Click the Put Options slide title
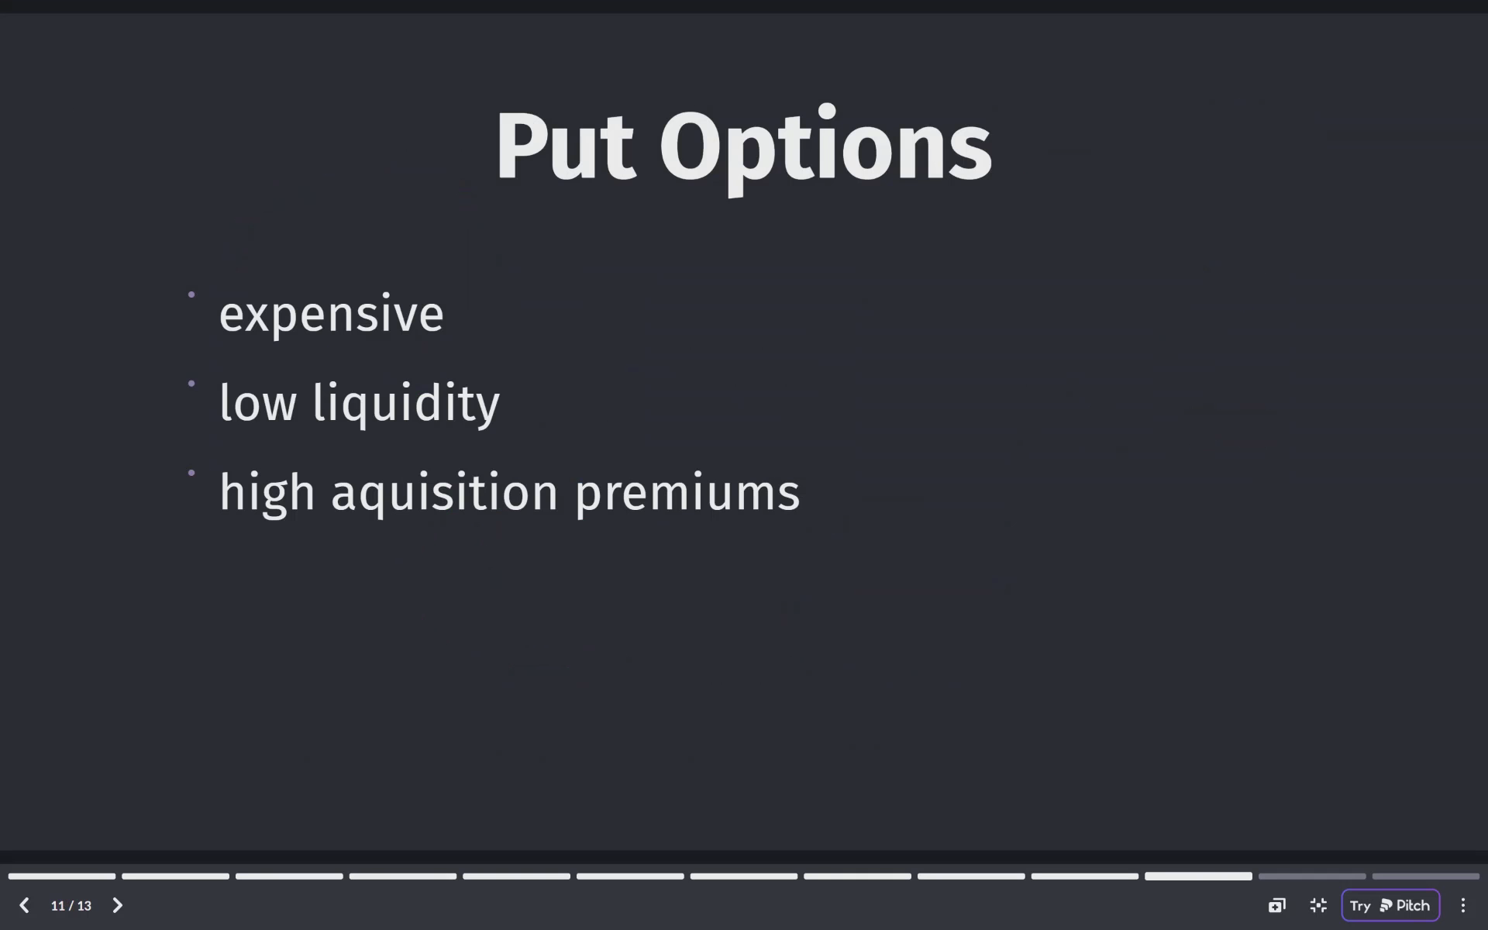The height and width of the screenshot is (930, 1488). (x=744, y=147)
